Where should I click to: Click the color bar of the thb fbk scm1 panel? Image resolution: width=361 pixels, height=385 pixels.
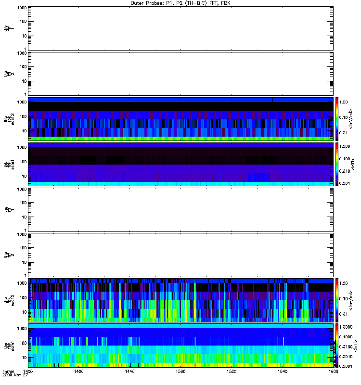(337, 164)
